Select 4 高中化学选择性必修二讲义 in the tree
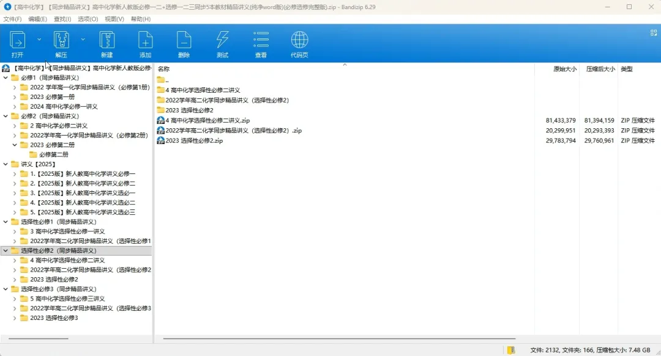 click(67, 261)
